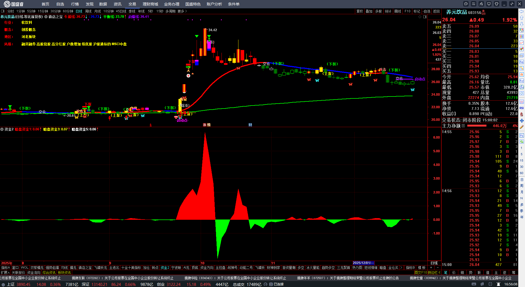
Task: Click the blue up arrow in right sidebar
Action: [x=522, y=18]
